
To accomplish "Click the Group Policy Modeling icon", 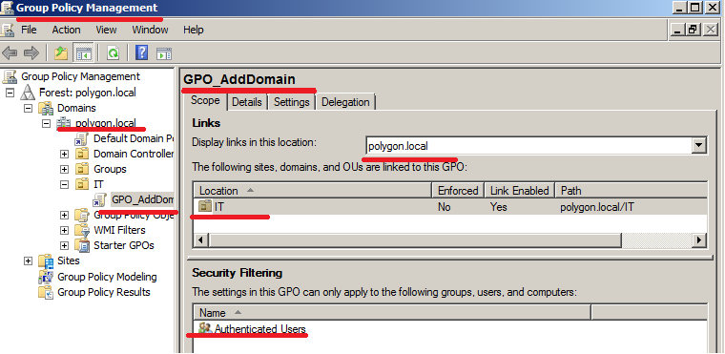I will coord(46,277).
